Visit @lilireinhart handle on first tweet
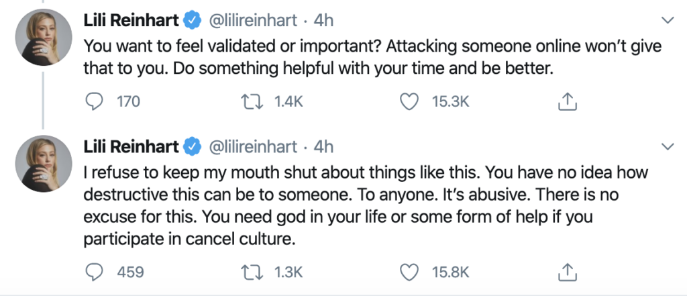This screenshot has height=296, width=687. point(252,20)
